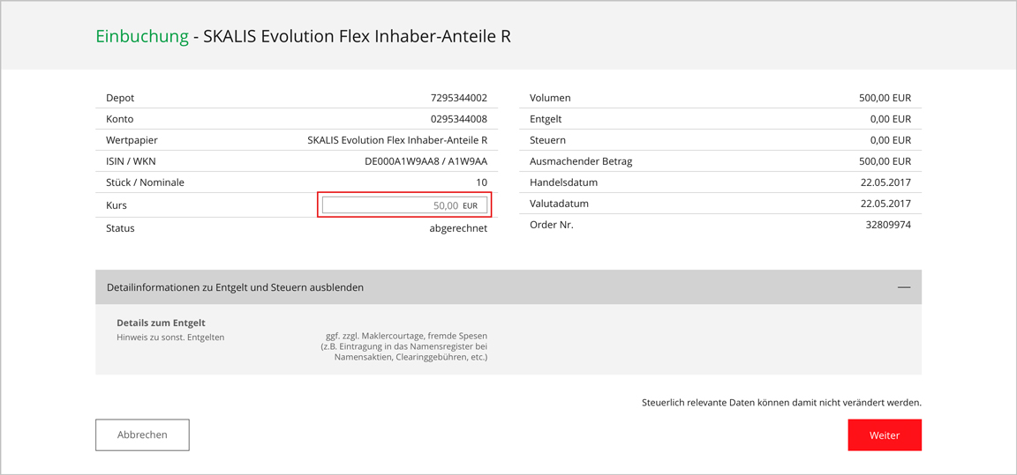Click the Kurs row label
1017x475 pixels.
coord(115,204)
